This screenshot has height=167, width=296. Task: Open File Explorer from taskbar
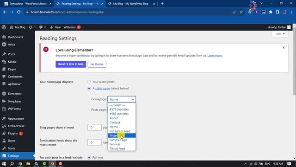click(x=28, y=164)
